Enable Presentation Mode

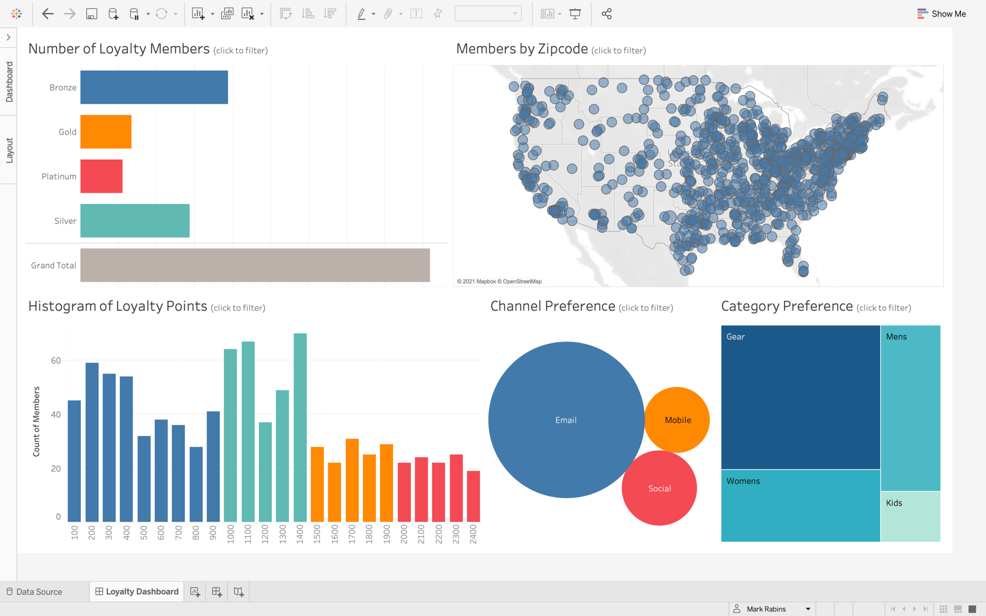[x=575, y=13]
